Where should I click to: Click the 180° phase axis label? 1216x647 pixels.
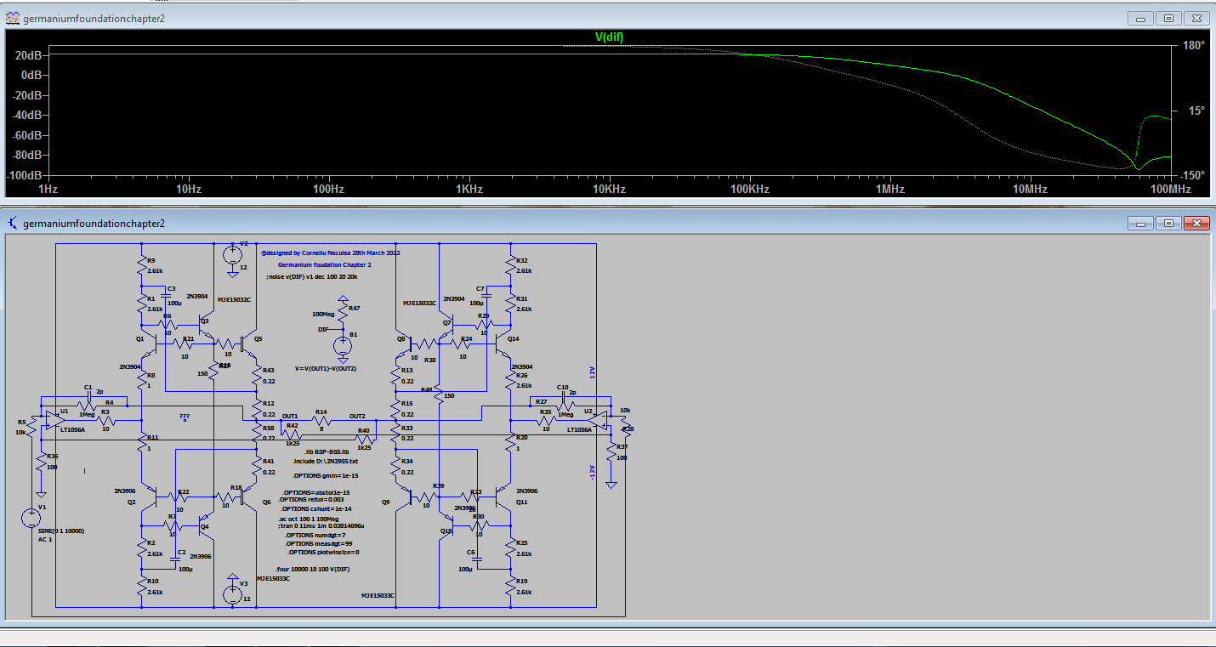(x=1195, y=45)
